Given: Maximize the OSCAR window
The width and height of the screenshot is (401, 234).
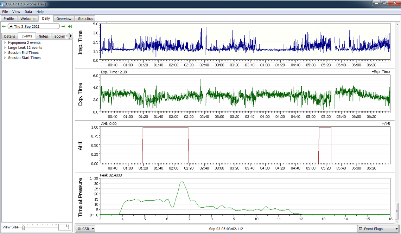Looking at the screenshot, I should (384, 3).
